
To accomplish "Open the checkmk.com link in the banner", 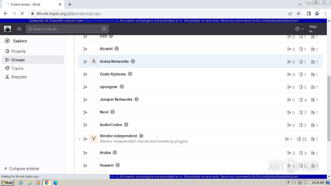I will click(101, 21).
